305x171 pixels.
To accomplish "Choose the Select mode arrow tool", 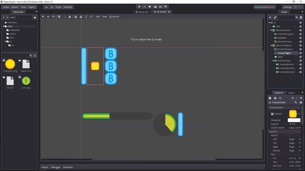I will pos(43,17).
